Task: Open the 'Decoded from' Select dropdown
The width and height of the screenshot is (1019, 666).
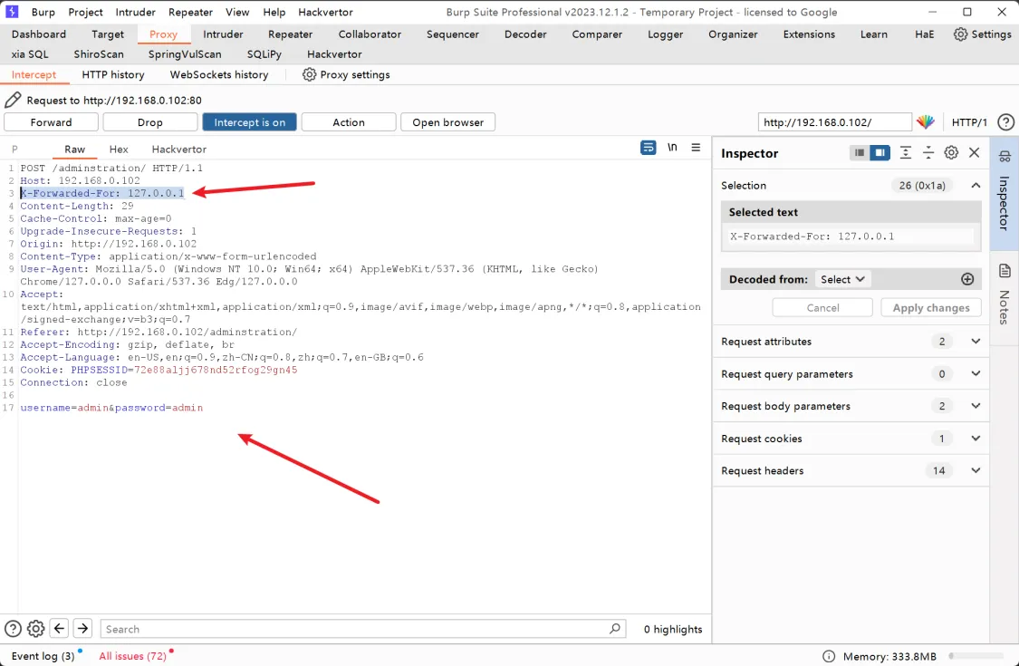Action: (x=842, y=279)
